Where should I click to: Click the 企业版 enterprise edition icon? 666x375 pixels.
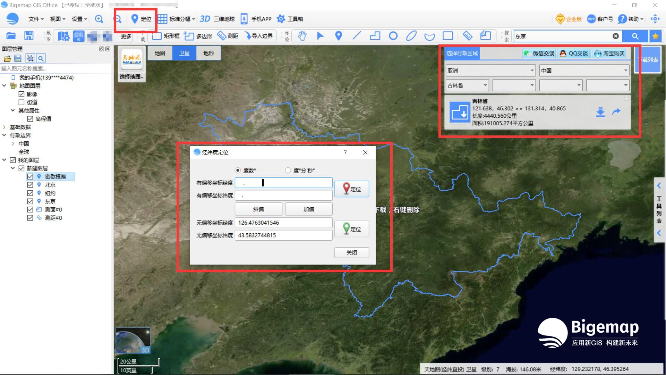click(569, 19)
